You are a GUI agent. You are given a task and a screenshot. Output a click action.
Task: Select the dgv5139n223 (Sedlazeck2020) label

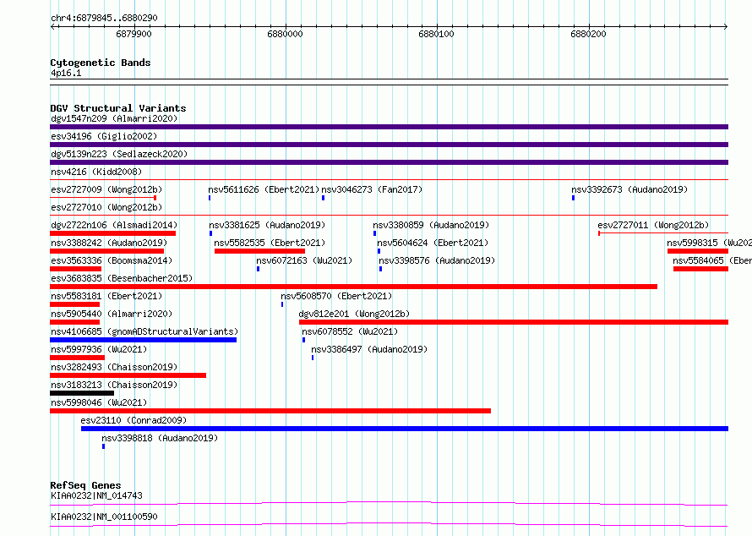click(119, 154)
